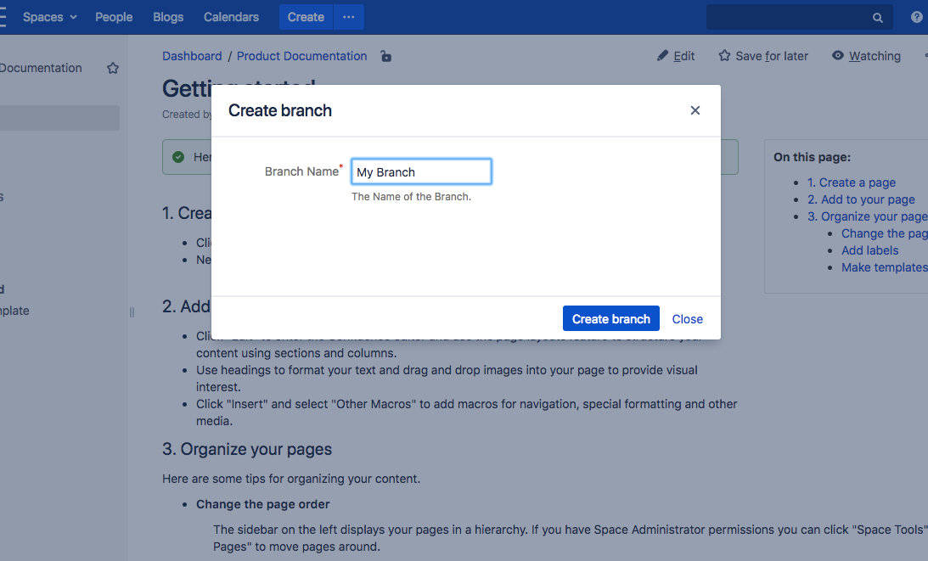Click the Save for later star icon
The width and height of the screenshot is (928, 561).
pyautogui.click(x=724, y=56)
